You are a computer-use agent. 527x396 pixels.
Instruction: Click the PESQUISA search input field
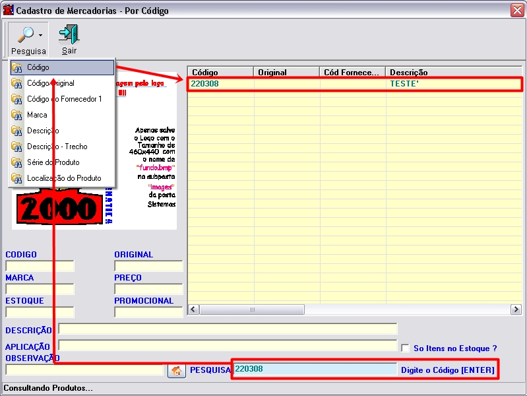pyautogui.click(x=315, y=370)
